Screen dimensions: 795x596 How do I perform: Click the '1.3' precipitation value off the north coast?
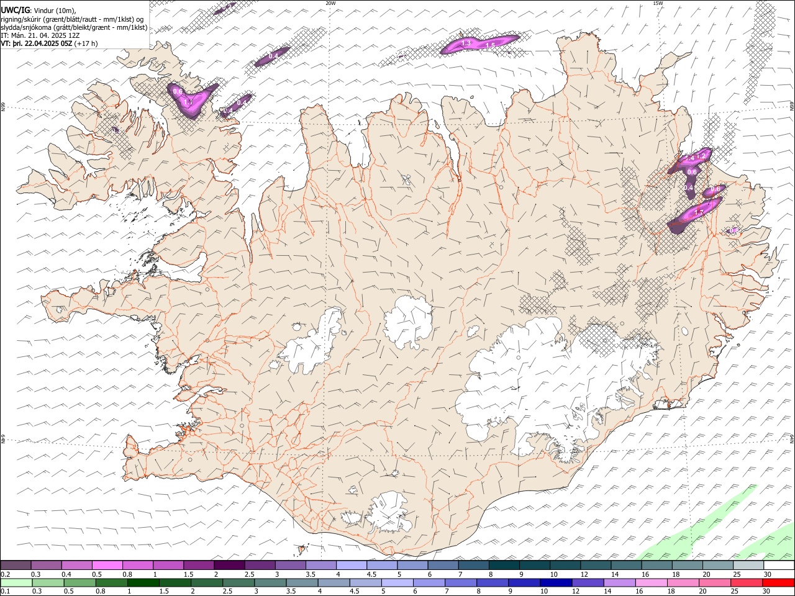(466, 43)
